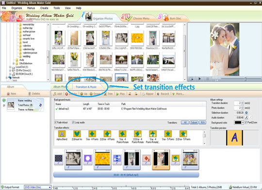
Task: Open the Create menu
Action: click(x=44, y=8)
